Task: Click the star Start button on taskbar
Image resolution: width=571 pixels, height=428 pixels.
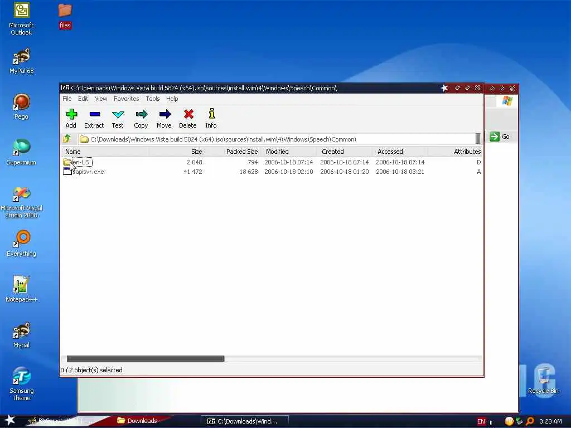Action: click(9, 420)
